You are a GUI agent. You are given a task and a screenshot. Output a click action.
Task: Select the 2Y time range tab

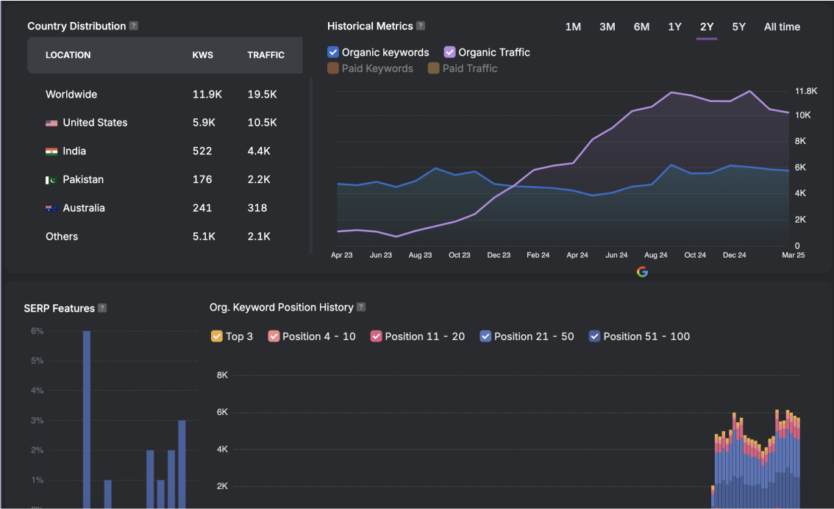point(706,26)
